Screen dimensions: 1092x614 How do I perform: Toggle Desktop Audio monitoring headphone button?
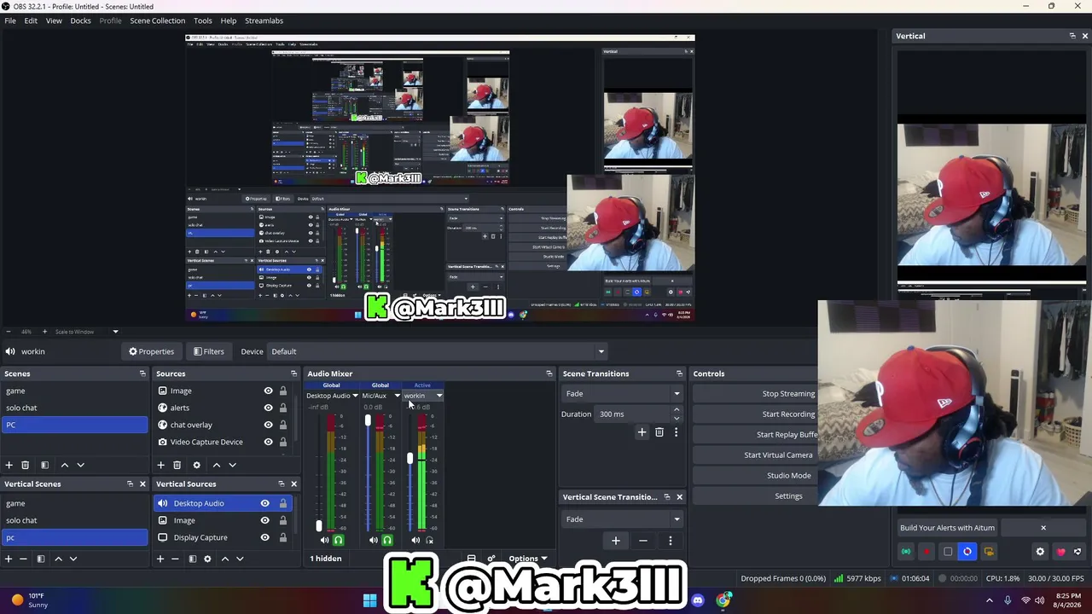coord(339,540)
